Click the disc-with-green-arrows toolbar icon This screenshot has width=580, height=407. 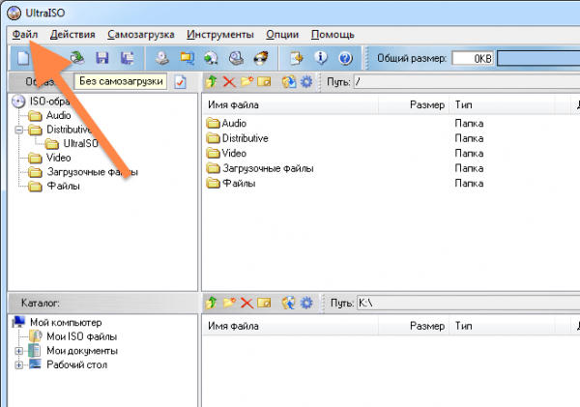point(211,58)
